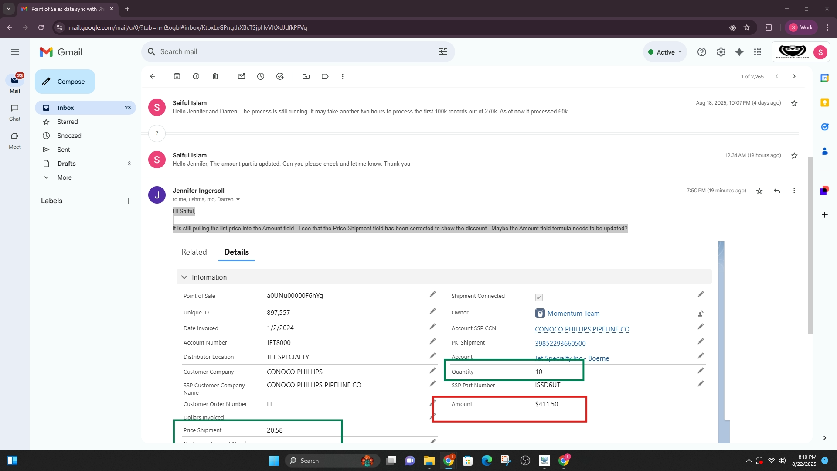
Task: Mark the conversation as unread
Action: [242, 76]
